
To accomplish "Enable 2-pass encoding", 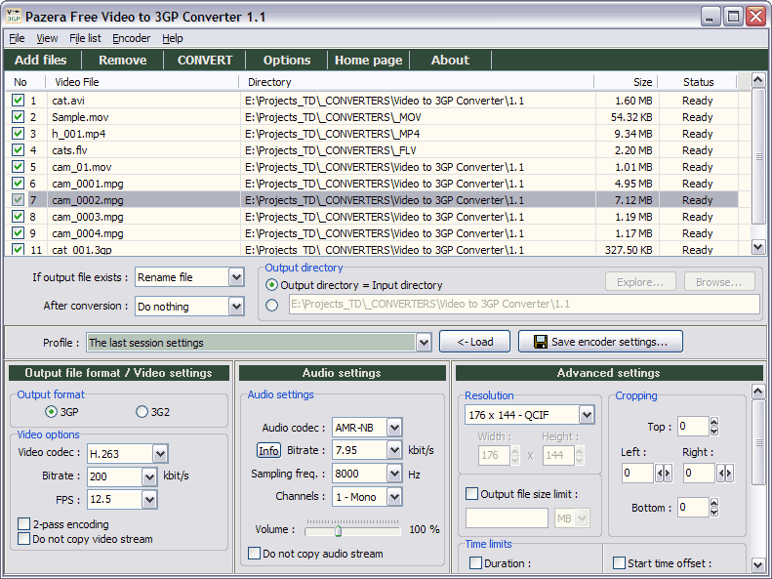I will coord(23,523).
